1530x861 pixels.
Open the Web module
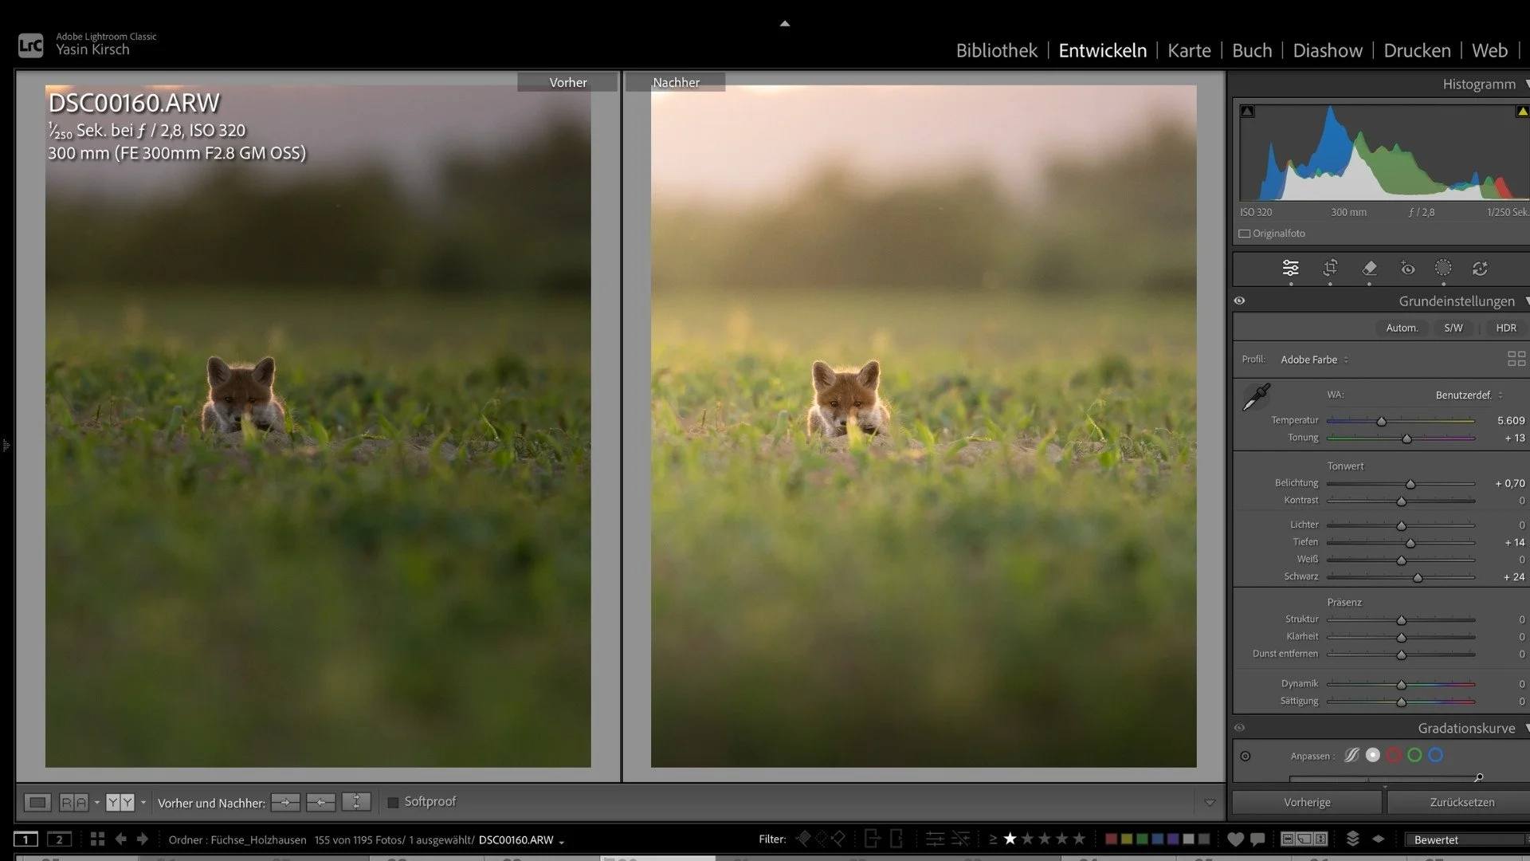pyautogui.click(x=1489, y=50)
